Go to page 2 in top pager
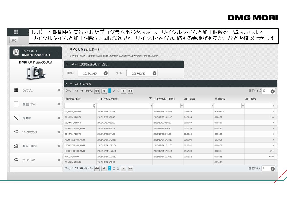 click(x=114, y=91)
